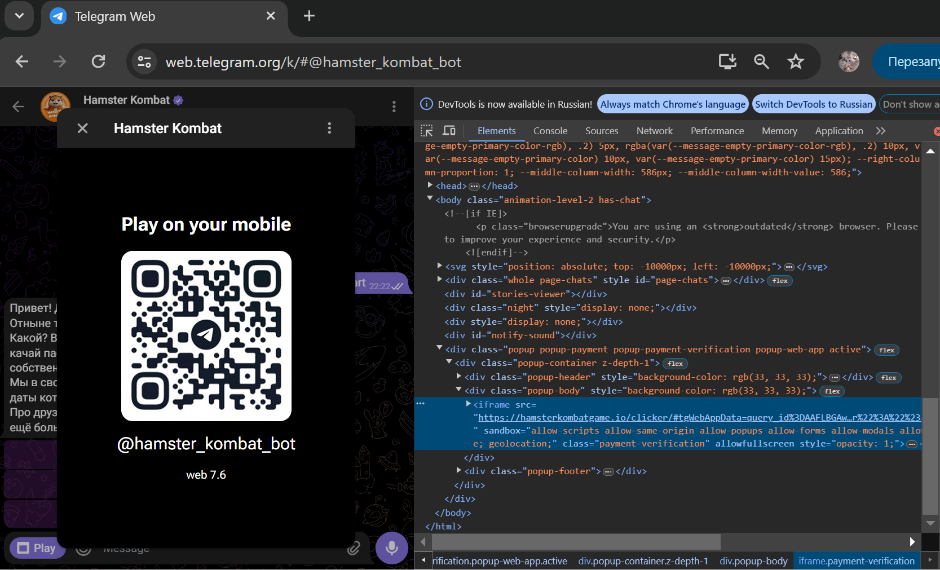Select iframe.payment-verification in the breadcrumb
Image resolution: width=940 pixels, height=570 pixels.
[857, 561]
